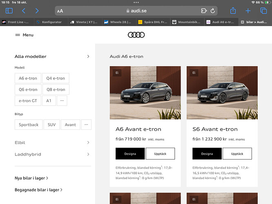Click the Audi four rings logo
The image size is (272, 204).
136,35
